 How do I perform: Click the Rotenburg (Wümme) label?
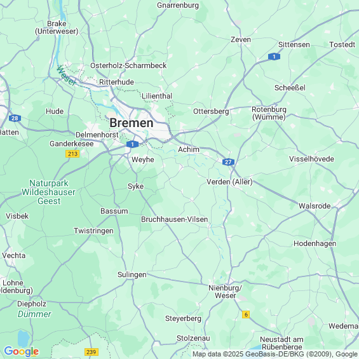[x=269, y=113]
